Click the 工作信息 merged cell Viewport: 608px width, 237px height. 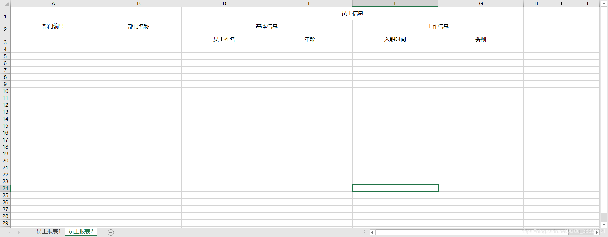pyautogui.click(x=438, y=26)
